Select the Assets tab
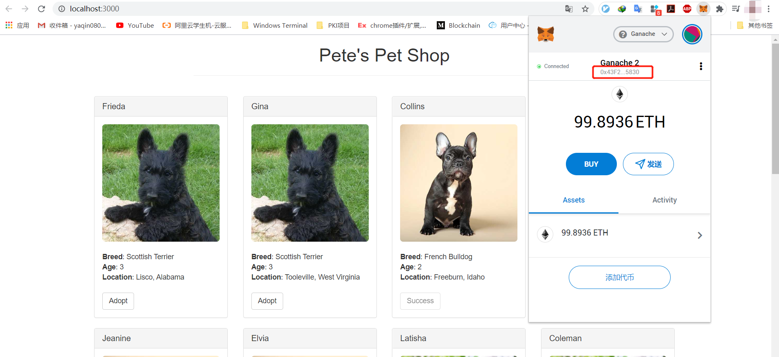Screen dimensions: 779x357 coord(573,200)
